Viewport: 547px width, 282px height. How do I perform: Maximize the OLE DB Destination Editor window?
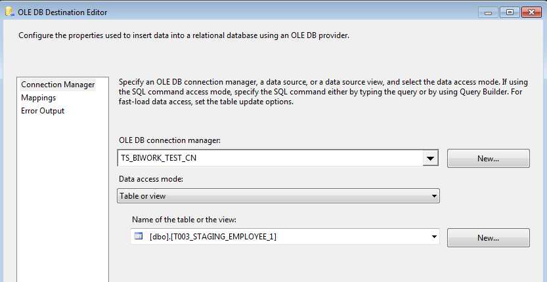tap(508, 12)
